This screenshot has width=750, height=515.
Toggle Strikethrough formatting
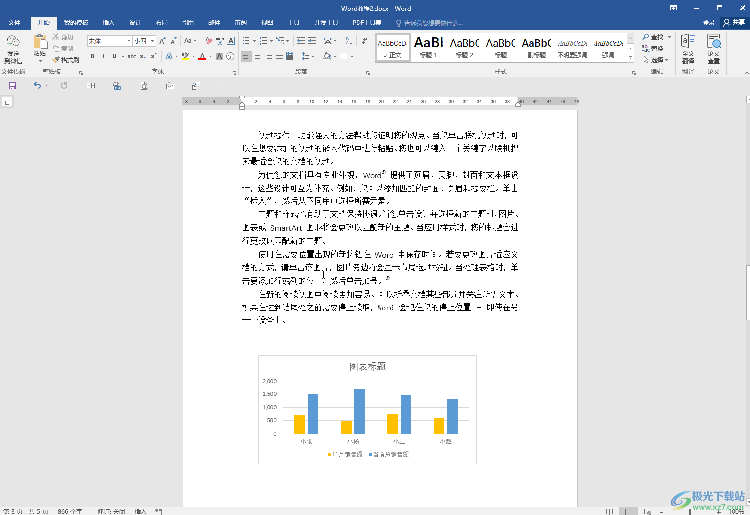[132, 56]
